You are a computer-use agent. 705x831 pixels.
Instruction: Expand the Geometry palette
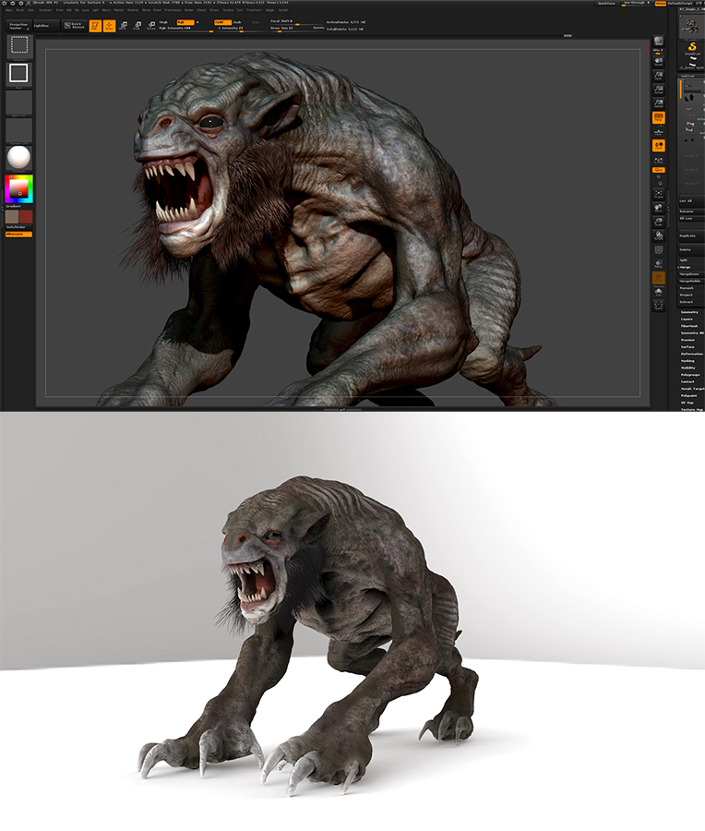point(691,312)
